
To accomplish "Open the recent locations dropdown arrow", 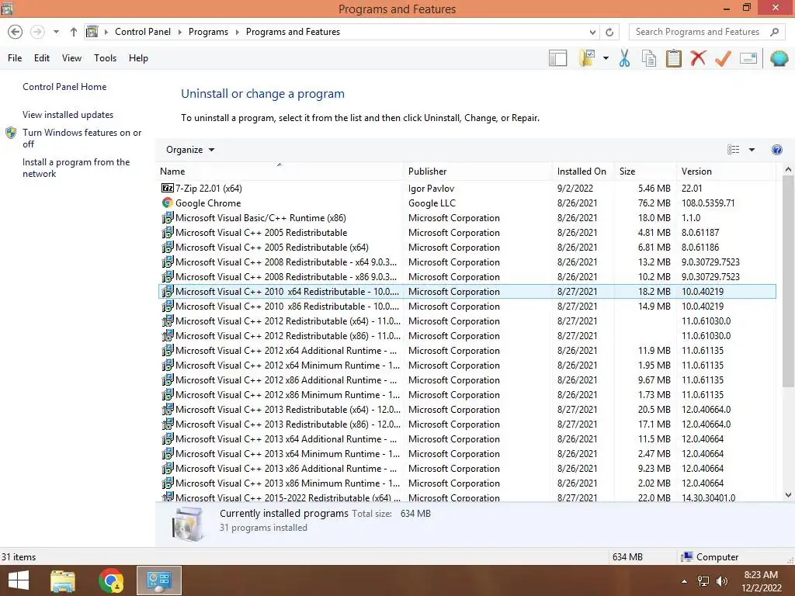I will click(x=56, y=32).
